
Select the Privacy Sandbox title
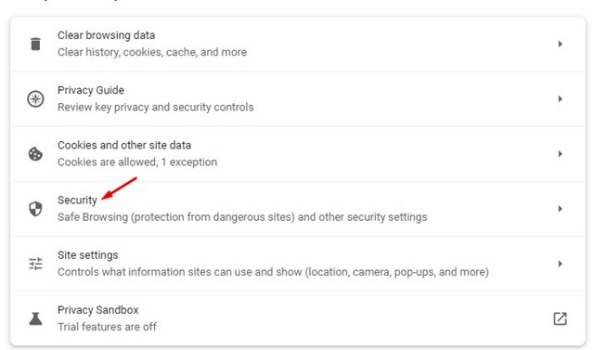pos(98,310)
